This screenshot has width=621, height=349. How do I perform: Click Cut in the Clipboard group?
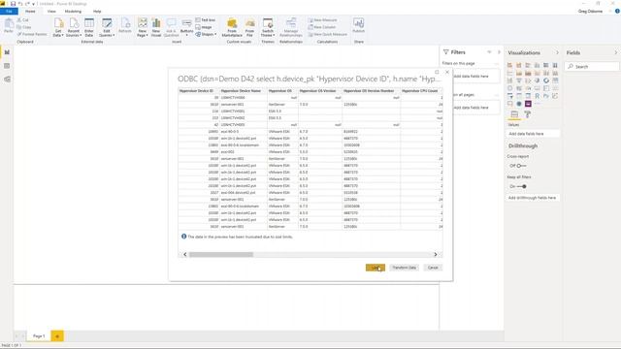tap(23, 19)
